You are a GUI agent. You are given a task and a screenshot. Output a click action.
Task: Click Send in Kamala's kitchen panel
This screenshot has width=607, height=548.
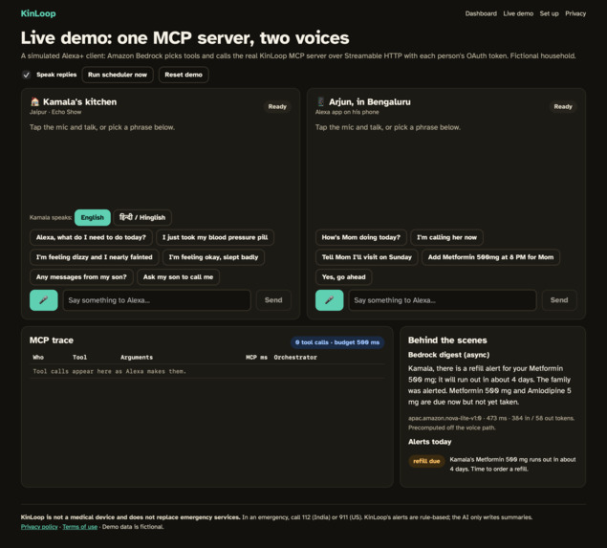click(273, 300)
